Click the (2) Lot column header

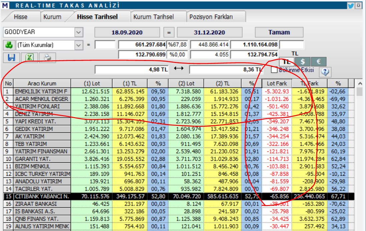click(186, 84)
